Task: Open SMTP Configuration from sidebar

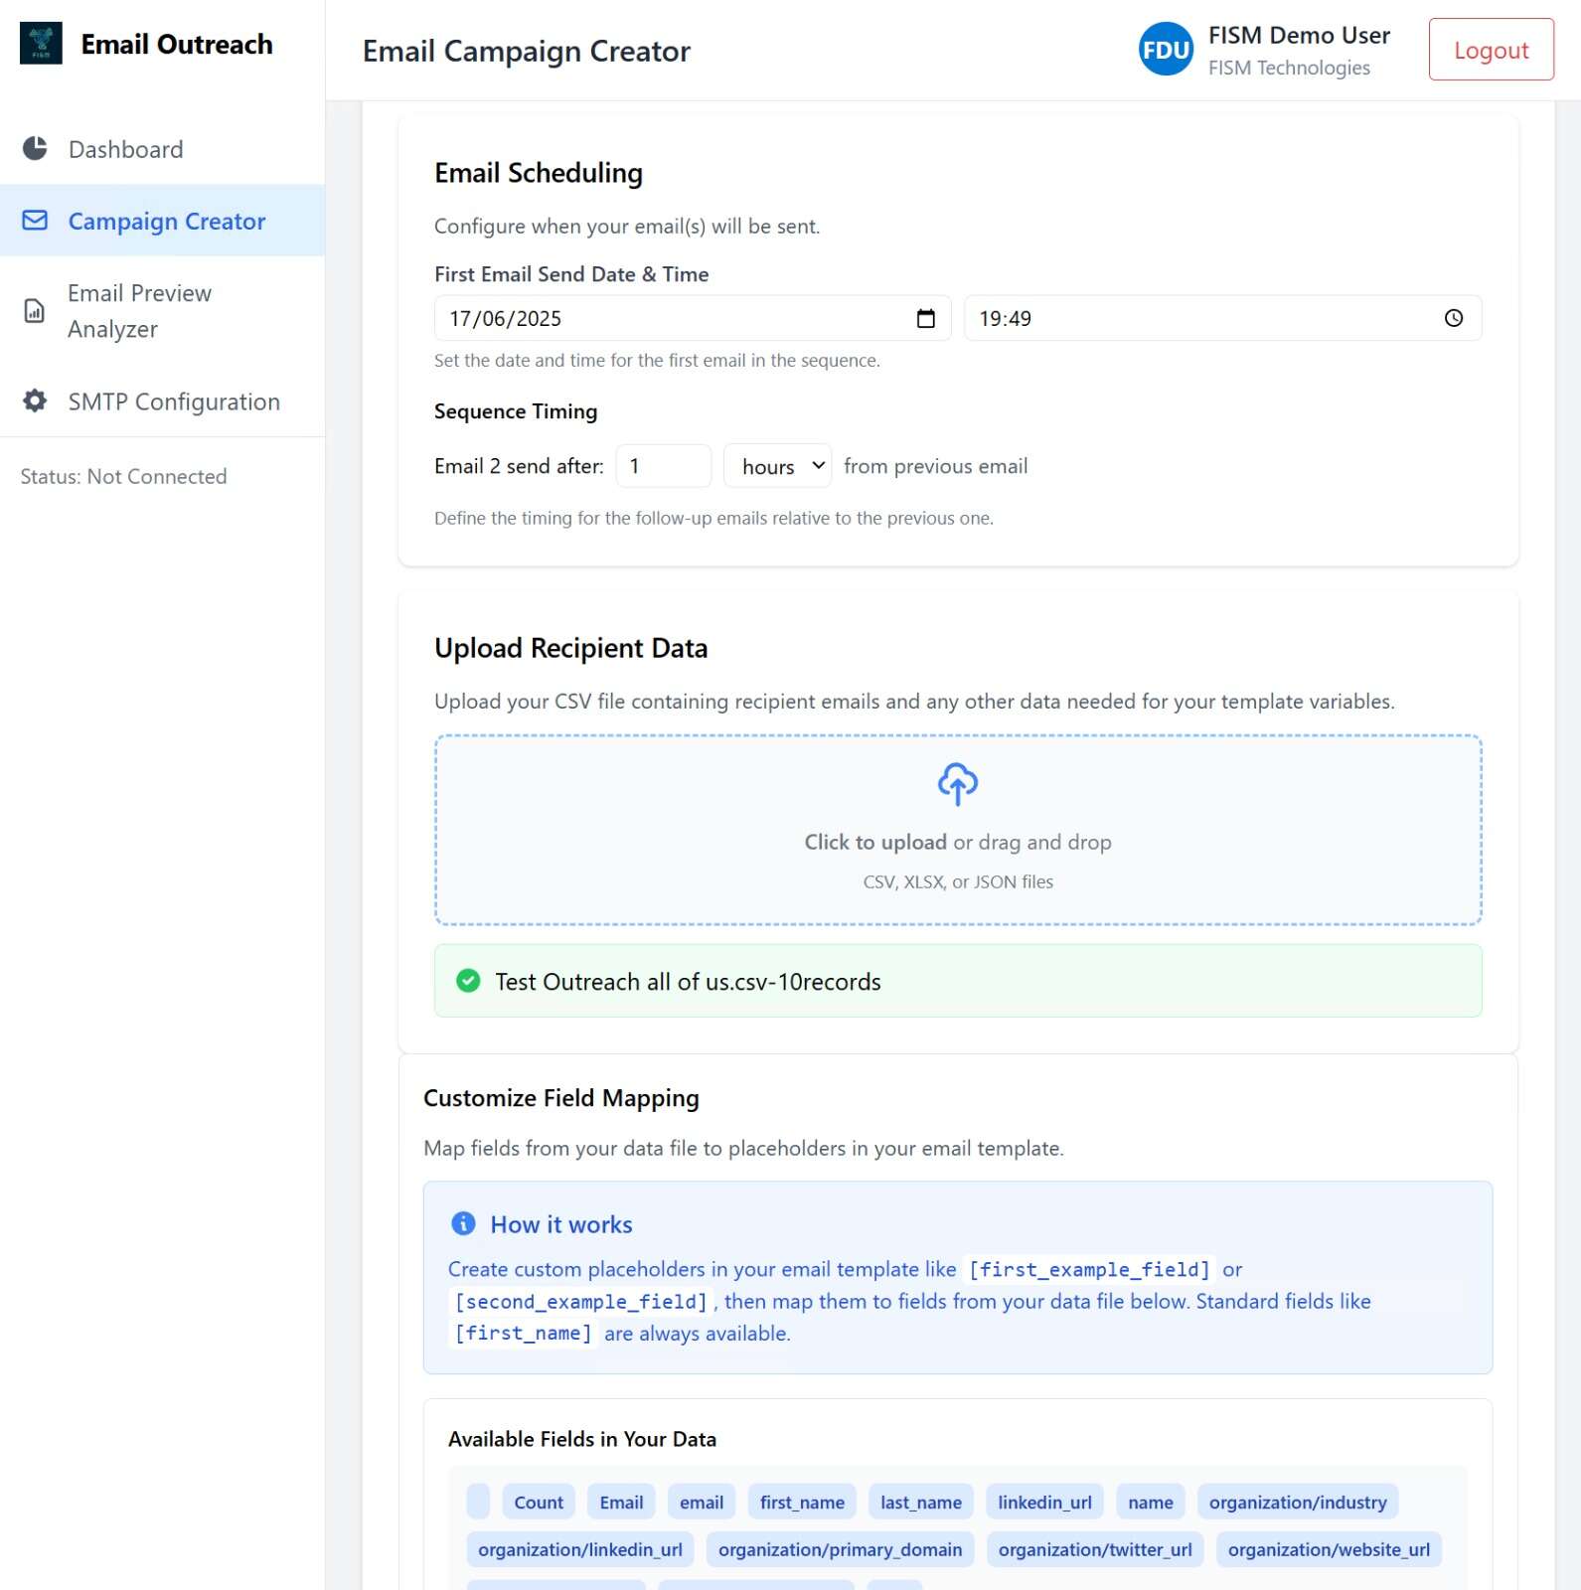Action: [174, 402]
